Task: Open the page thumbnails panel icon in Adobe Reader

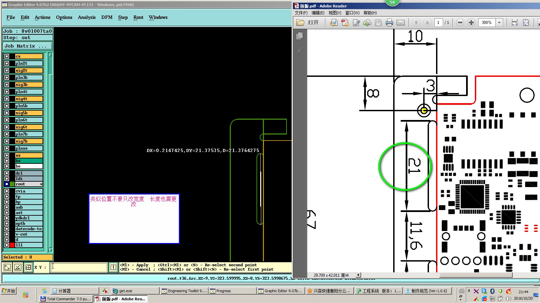Action: (299, 36)
